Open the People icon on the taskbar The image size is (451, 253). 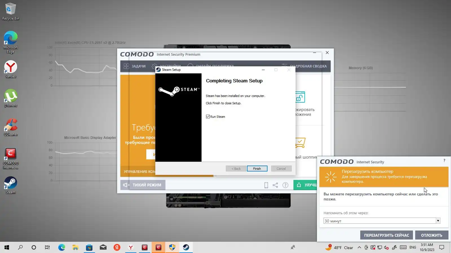pyautogui.click(x=293, y=247)
